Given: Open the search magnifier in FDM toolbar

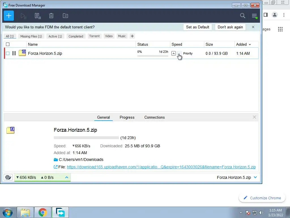Looking at the screenshot, I should point(242,16).
